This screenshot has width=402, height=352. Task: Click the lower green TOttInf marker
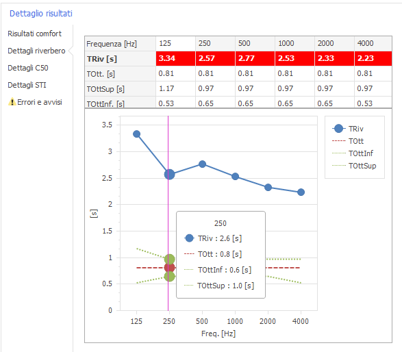point(169,276)
